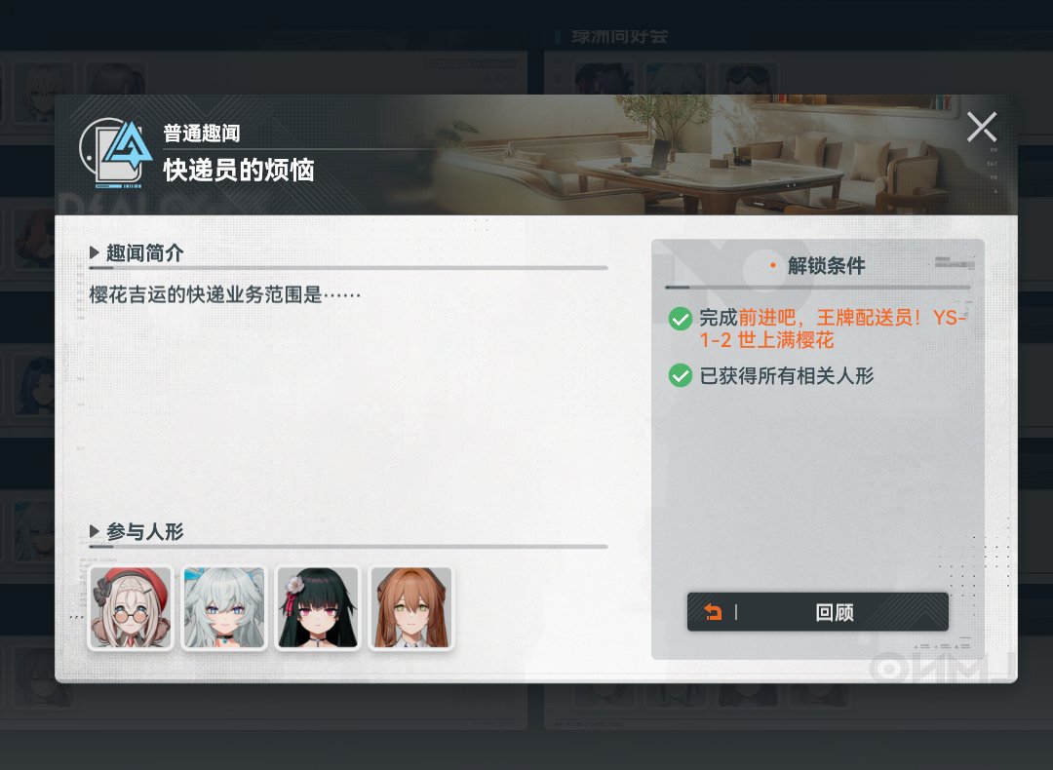Click the 解锁条件 panel header

point(826,266)
